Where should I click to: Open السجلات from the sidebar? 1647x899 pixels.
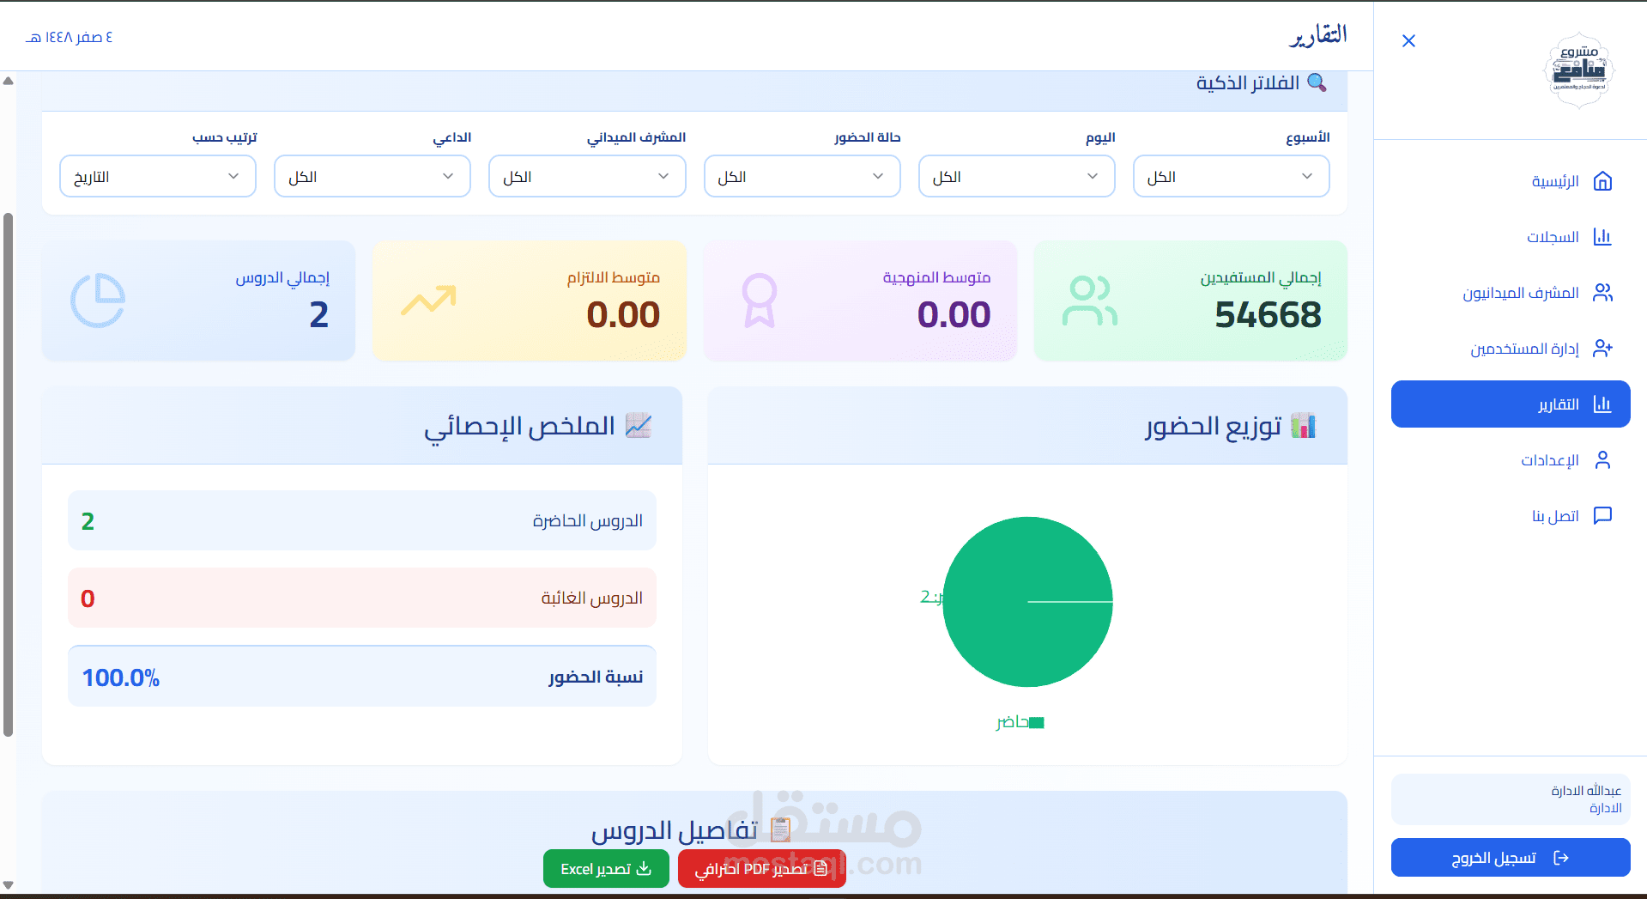(1511, 237)
